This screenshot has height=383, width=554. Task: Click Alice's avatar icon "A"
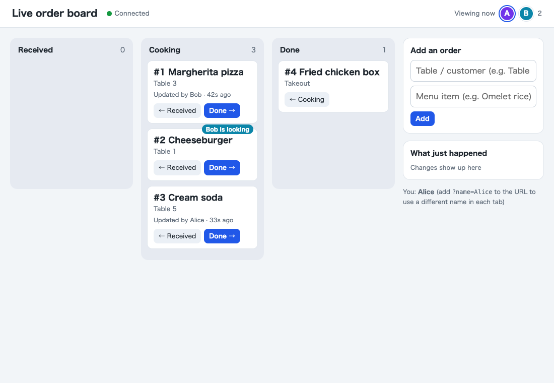507,14
